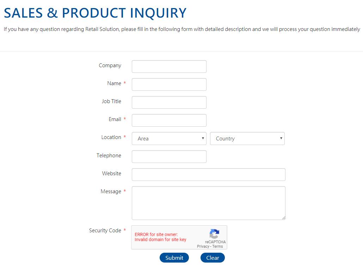Click inside the Message text area
This screenshot has height=271, width=363.
pyautogui.click(x=209, y=203)
